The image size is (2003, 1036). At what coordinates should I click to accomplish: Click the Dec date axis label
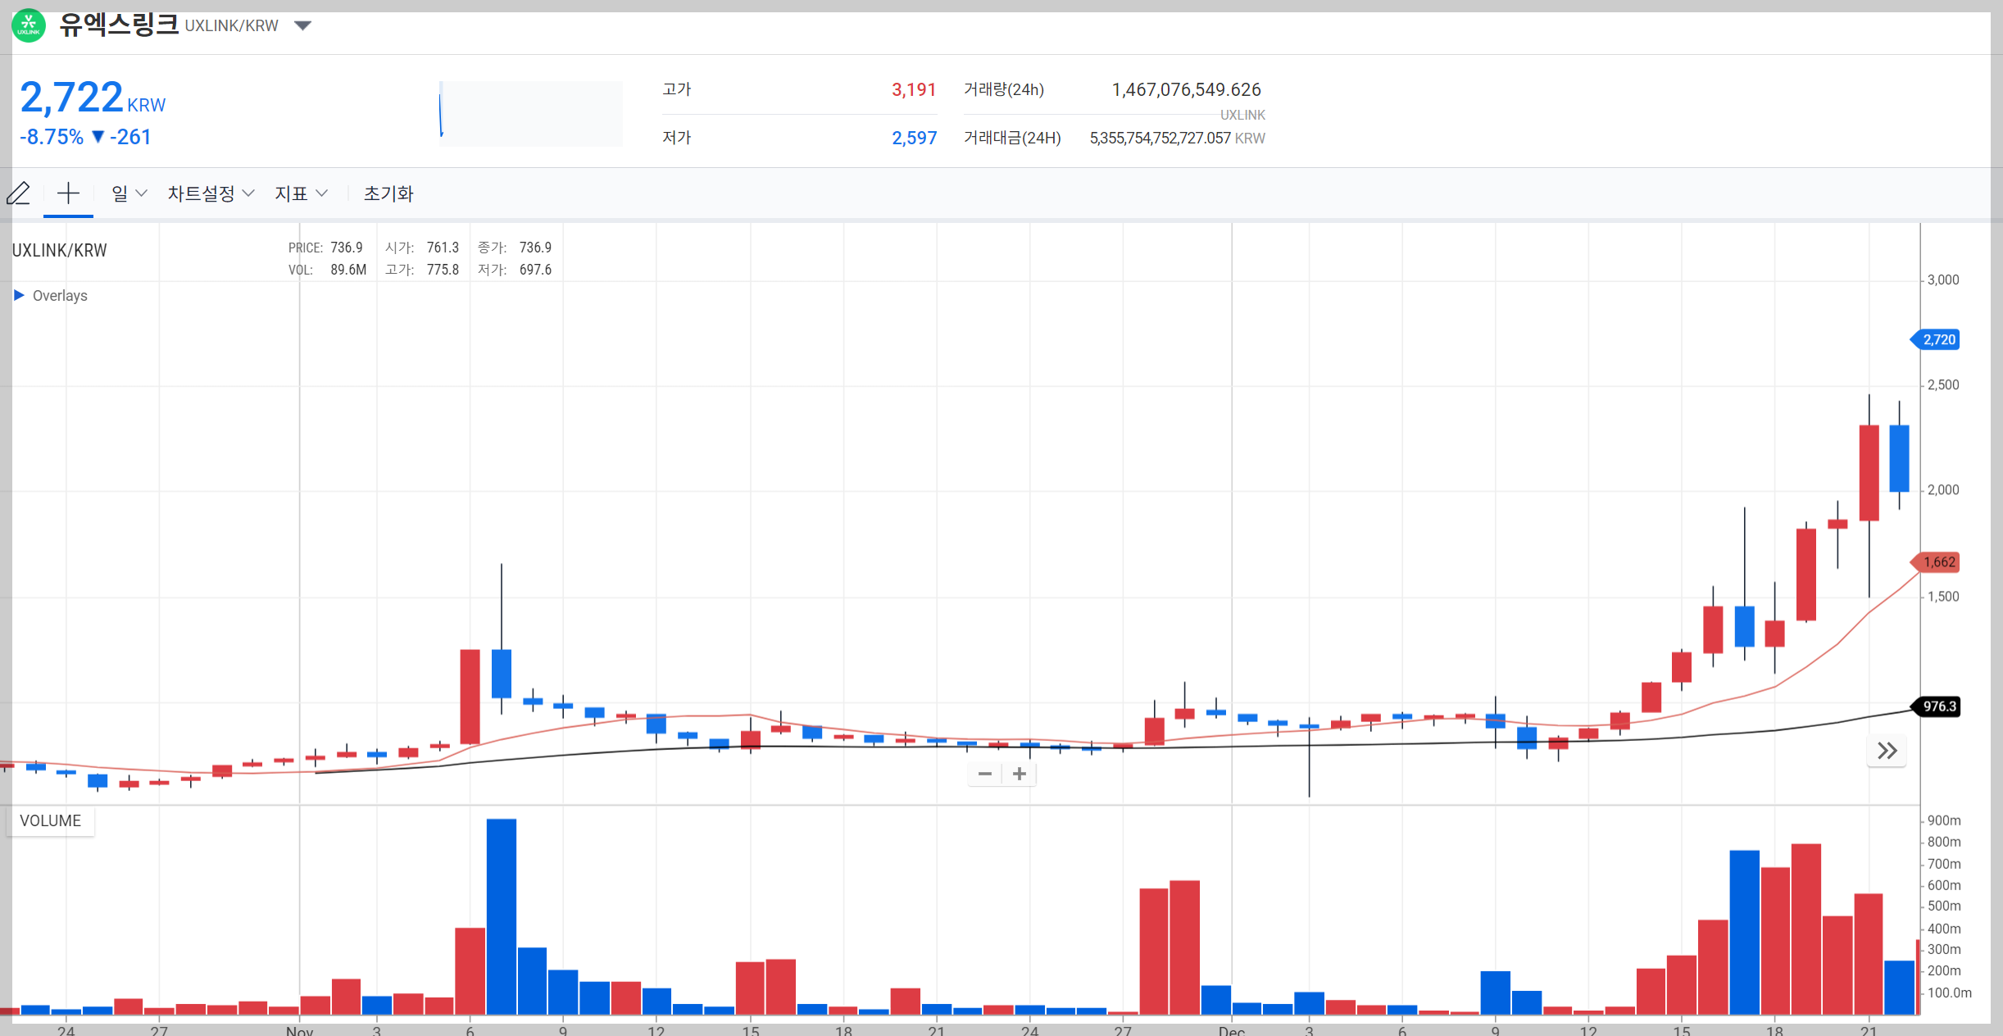(x=1232, y=1030)
